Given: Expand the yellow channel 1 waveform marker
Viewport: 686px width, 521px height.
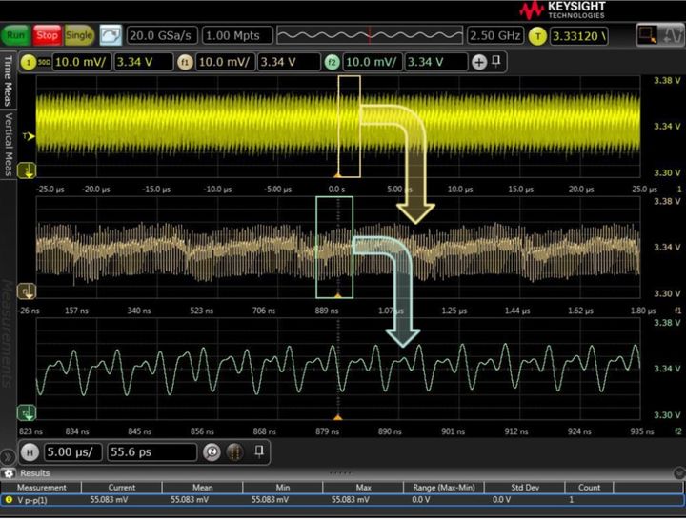Looking at the screenshot, I should point(29,171).
